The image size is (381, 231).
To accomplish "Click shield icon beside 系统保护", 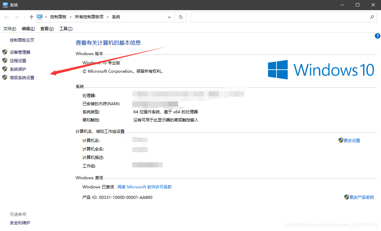I will (x=5, y=69).
